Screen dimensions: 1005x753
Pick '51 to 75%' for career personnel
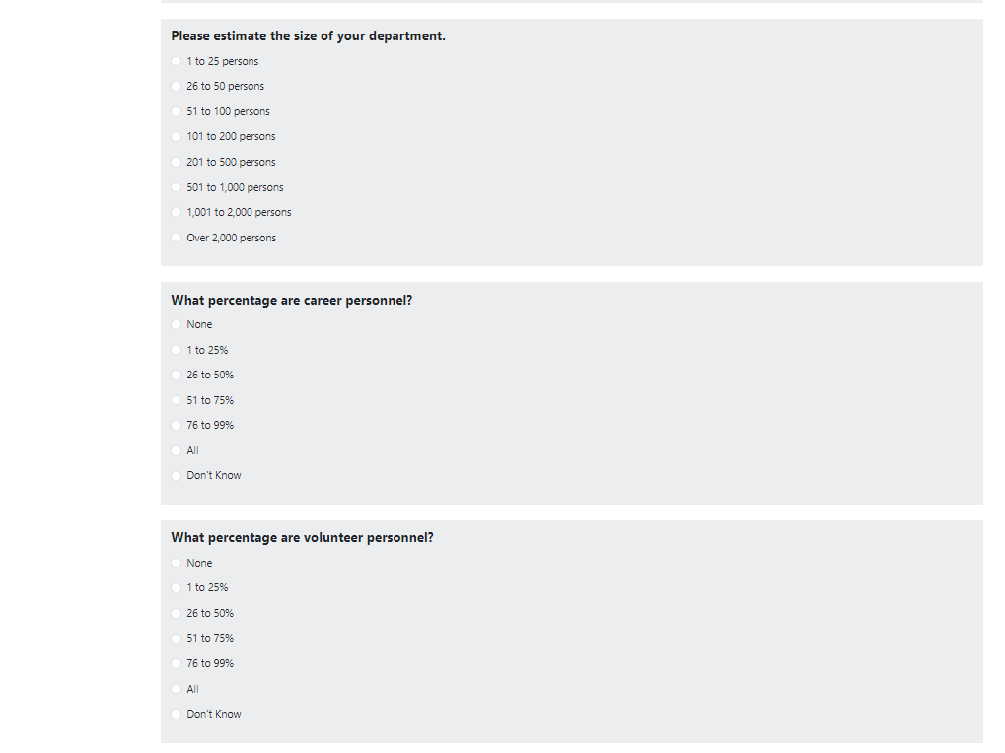tap(177, 400)
